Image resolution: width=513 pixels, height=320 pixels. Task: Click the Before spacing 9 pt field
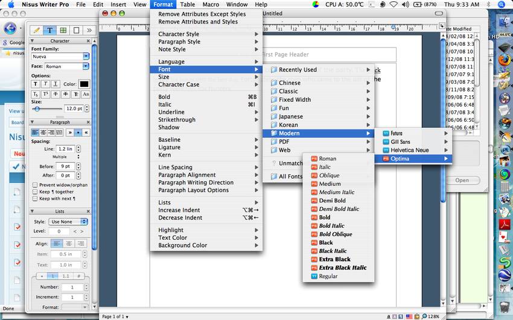pos(65,166)
